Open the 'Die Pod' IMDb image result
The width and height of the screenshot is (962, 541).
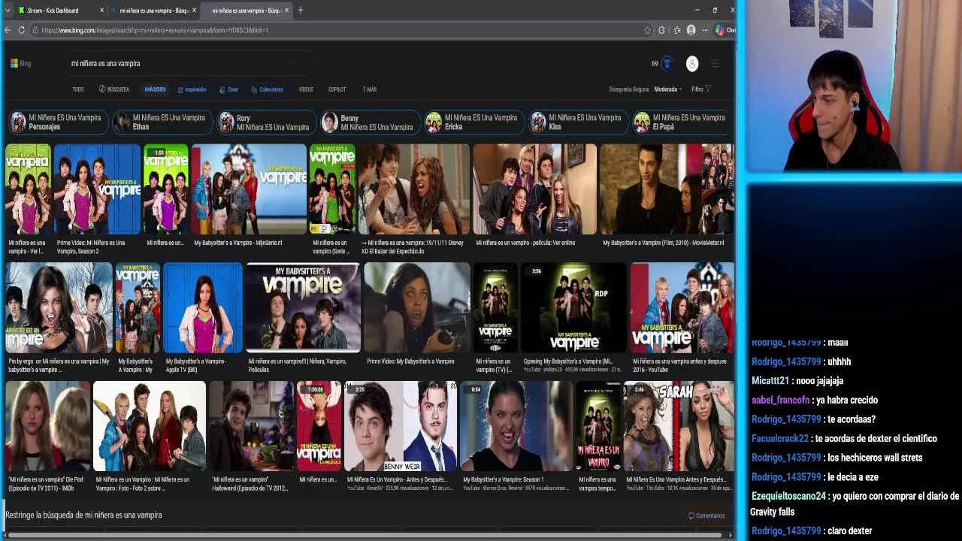[48, 426]
